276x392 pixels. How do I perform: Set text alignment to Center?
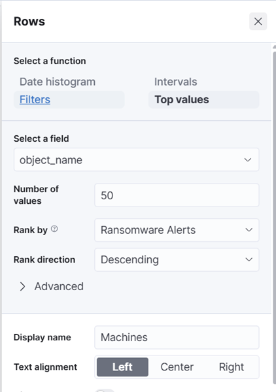(x=177, y=367)
